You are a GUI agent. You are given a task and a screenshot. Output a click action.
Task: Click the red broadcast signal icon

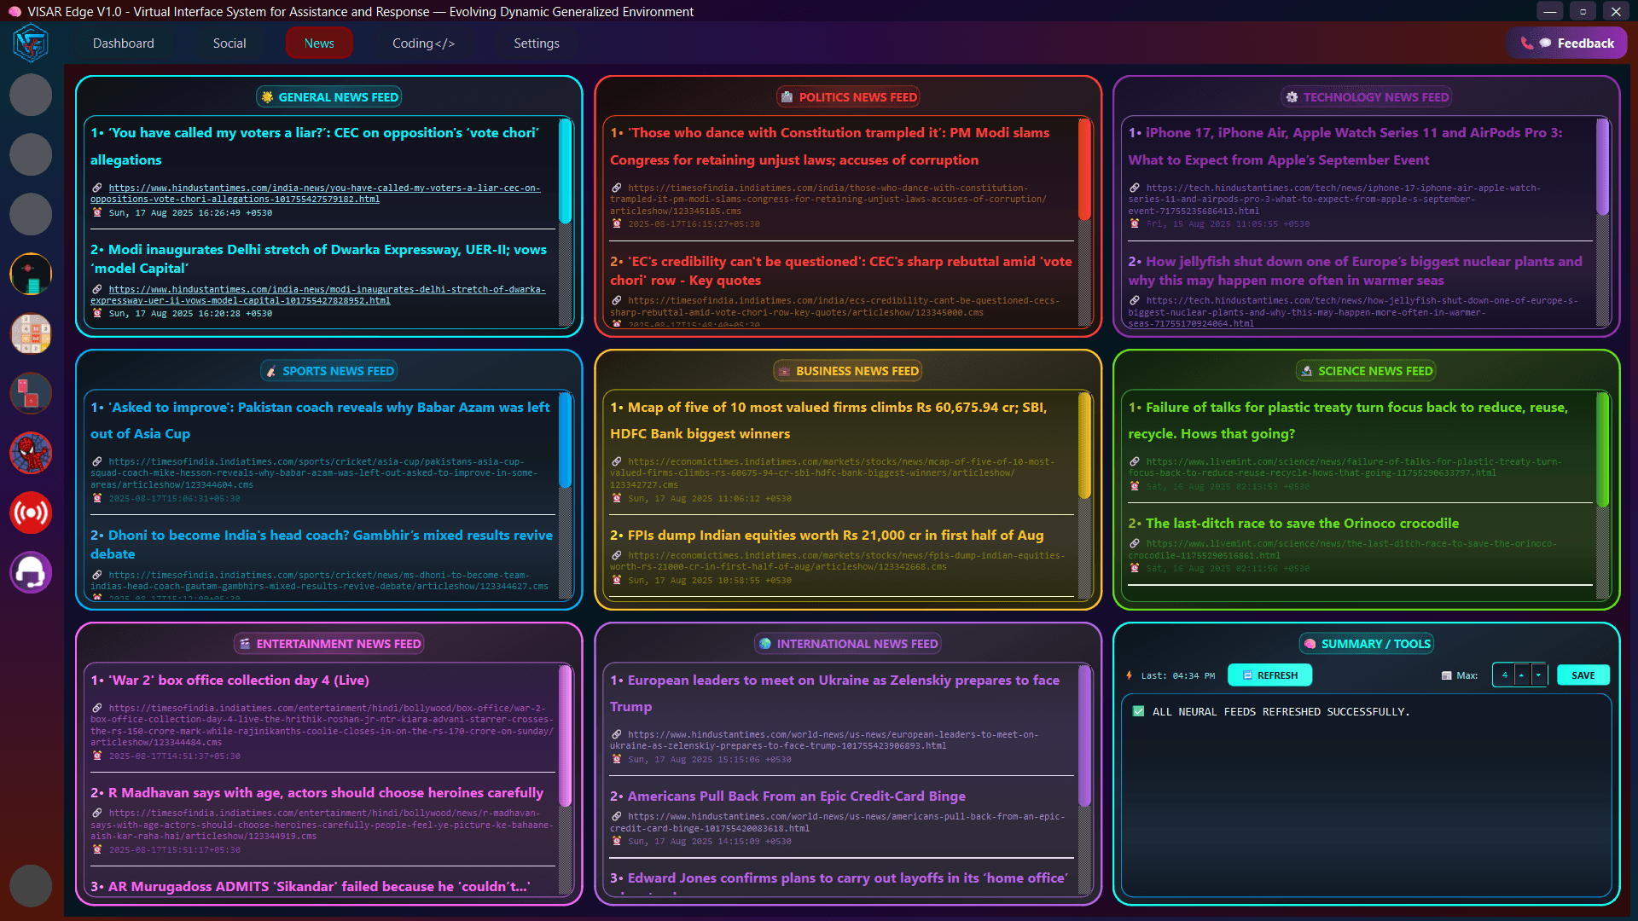click(x=31, y=513)
